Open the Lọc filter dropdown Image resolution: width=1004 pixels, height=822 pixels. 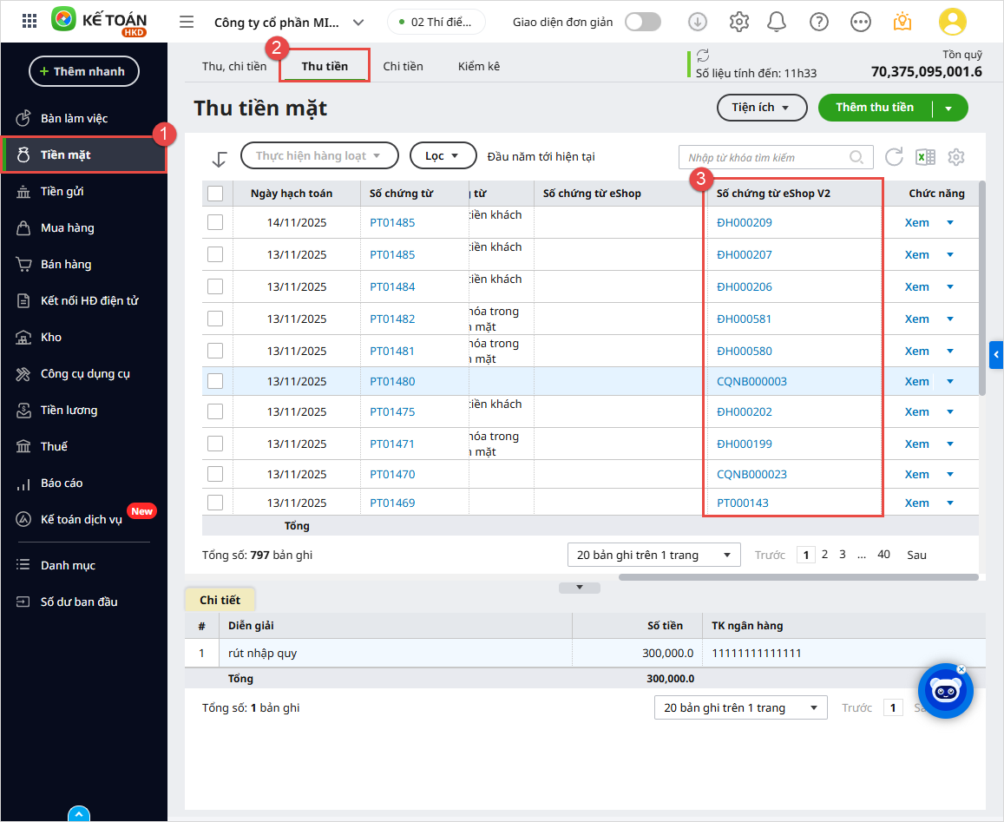click(x=443, y=156)
